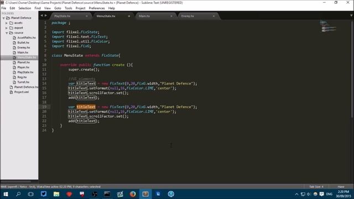The image size is (354, 199).
Task: Open the Selection menu
Action: click(x=24, y=8)
